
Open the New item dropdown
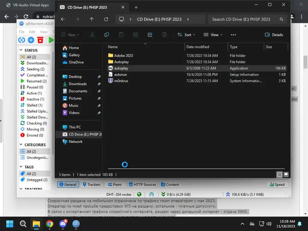pyautogui.click(x=70, y=35)
